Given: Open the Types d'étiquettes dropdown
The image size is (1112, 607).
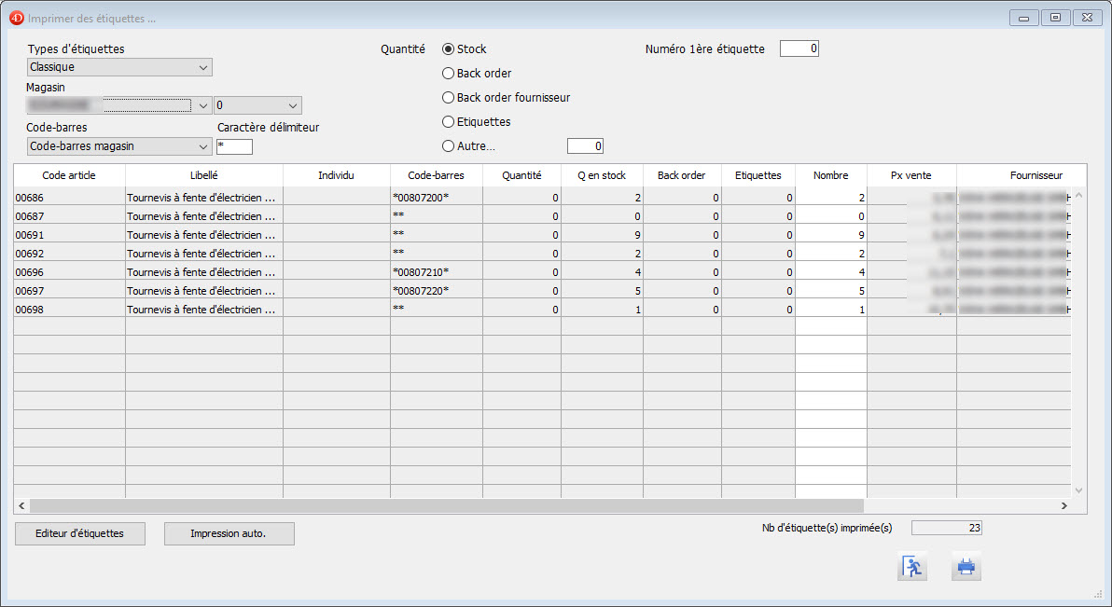Looking at the screenshot, I should point(119,67).
